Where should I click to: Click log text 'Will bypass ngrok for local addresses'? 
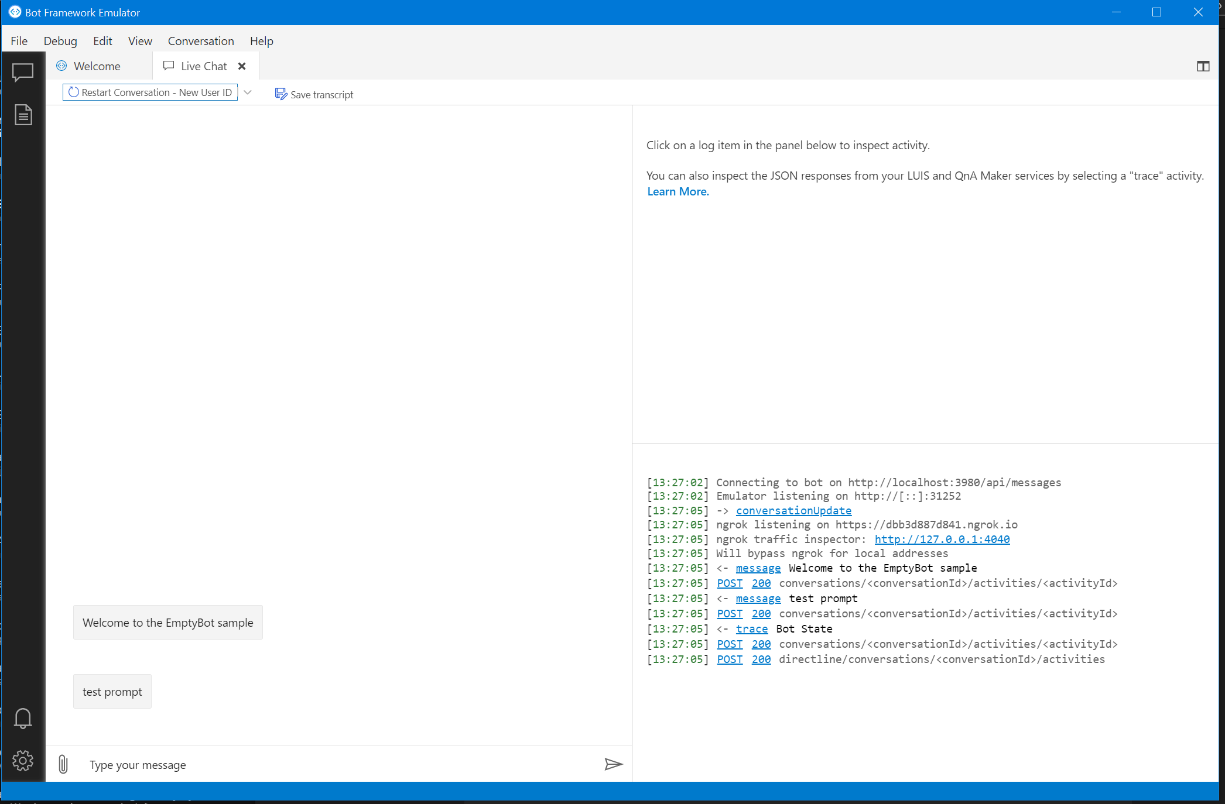click(832, 554)
